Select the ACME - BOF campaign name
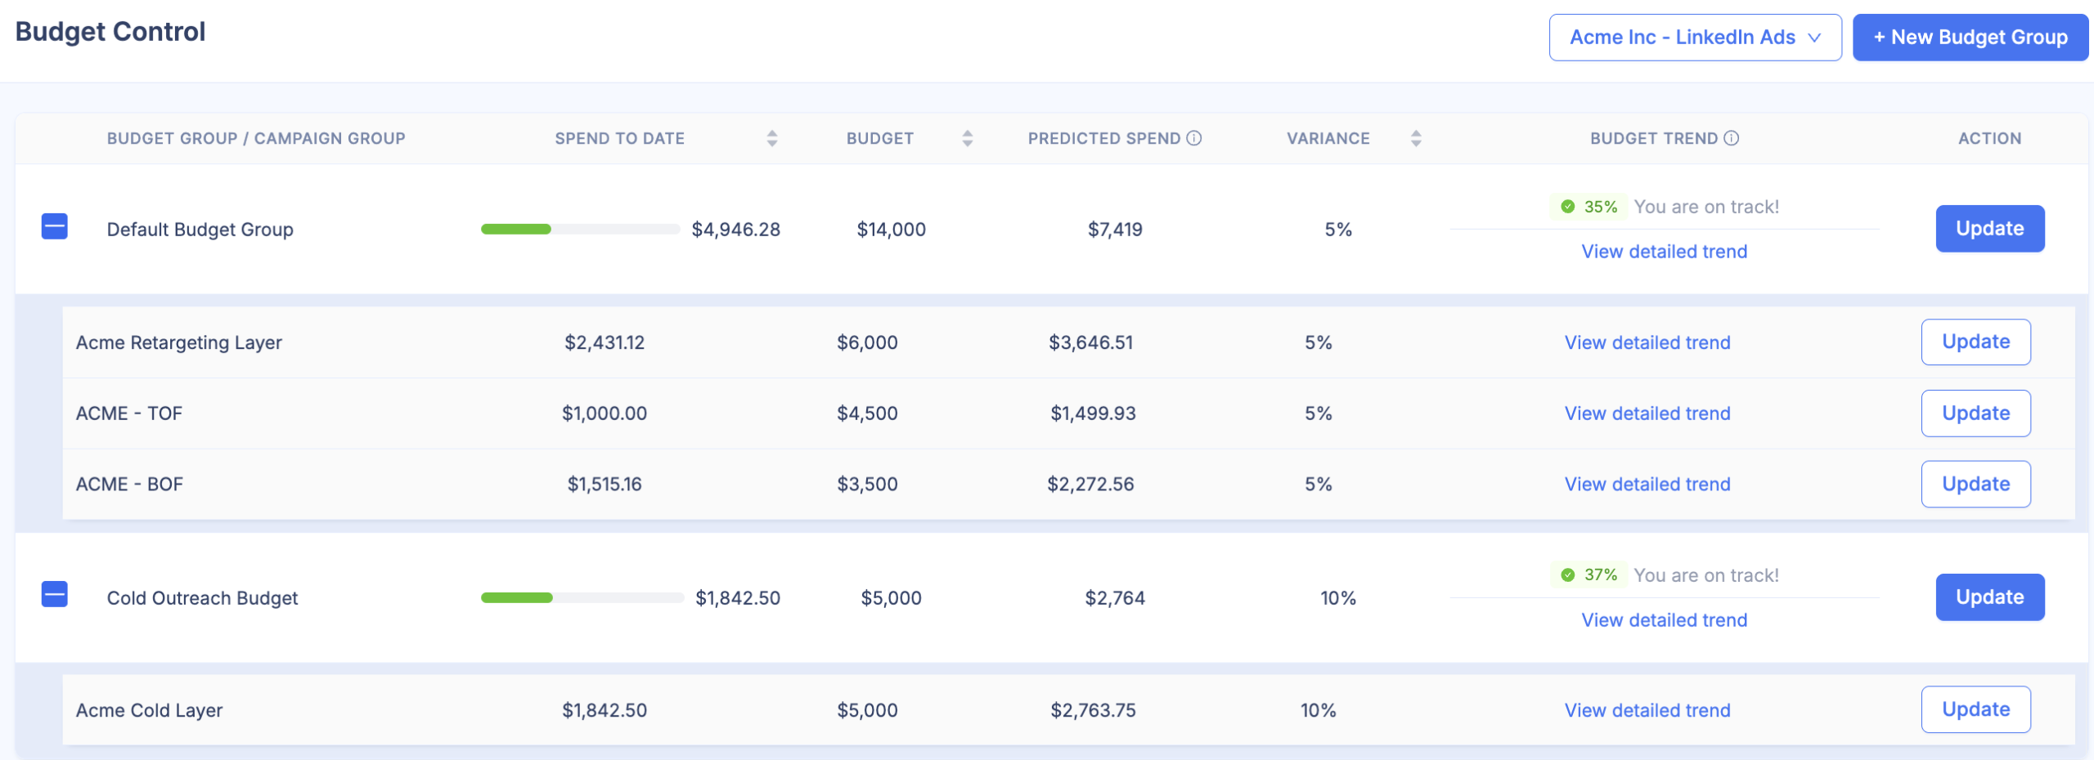This screenshot has height=760, width=2094. (129, 485)
